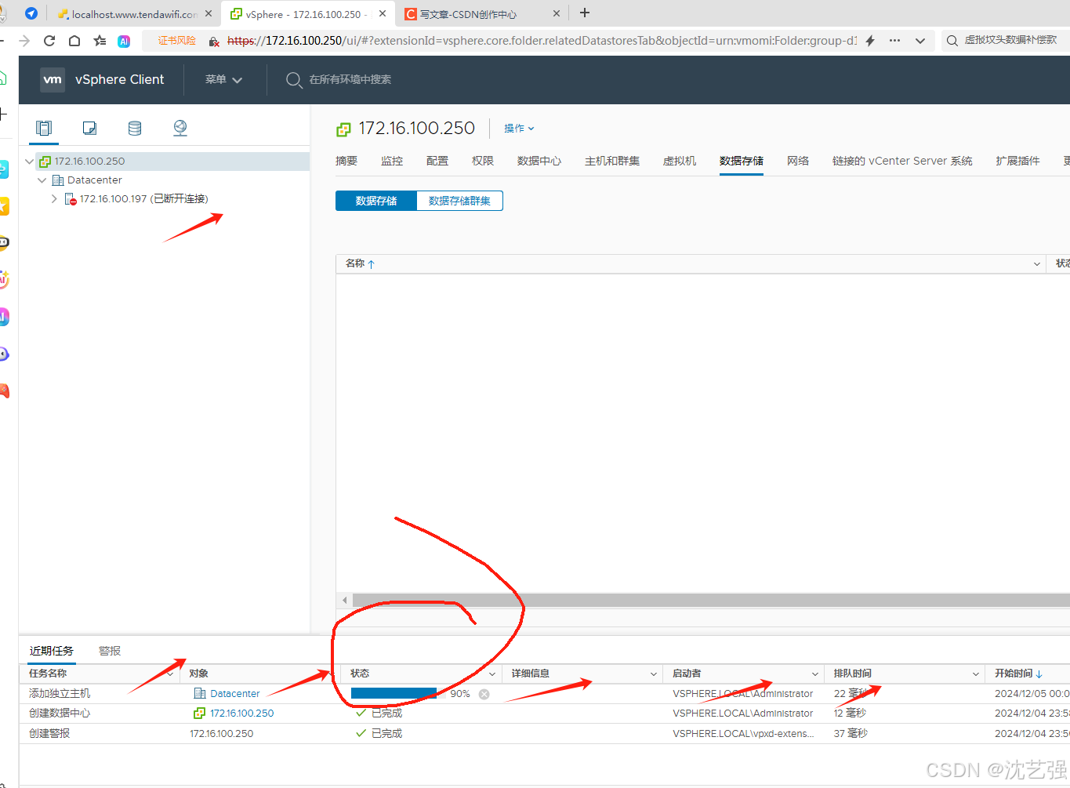Switch to the 网络 tab
The width and height of the screenshot is (1070, 788).
click(x=798, y=161)
